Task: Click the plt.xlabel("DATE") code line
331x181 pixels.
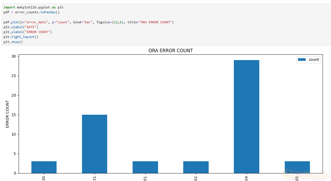Action: [21, 27]
